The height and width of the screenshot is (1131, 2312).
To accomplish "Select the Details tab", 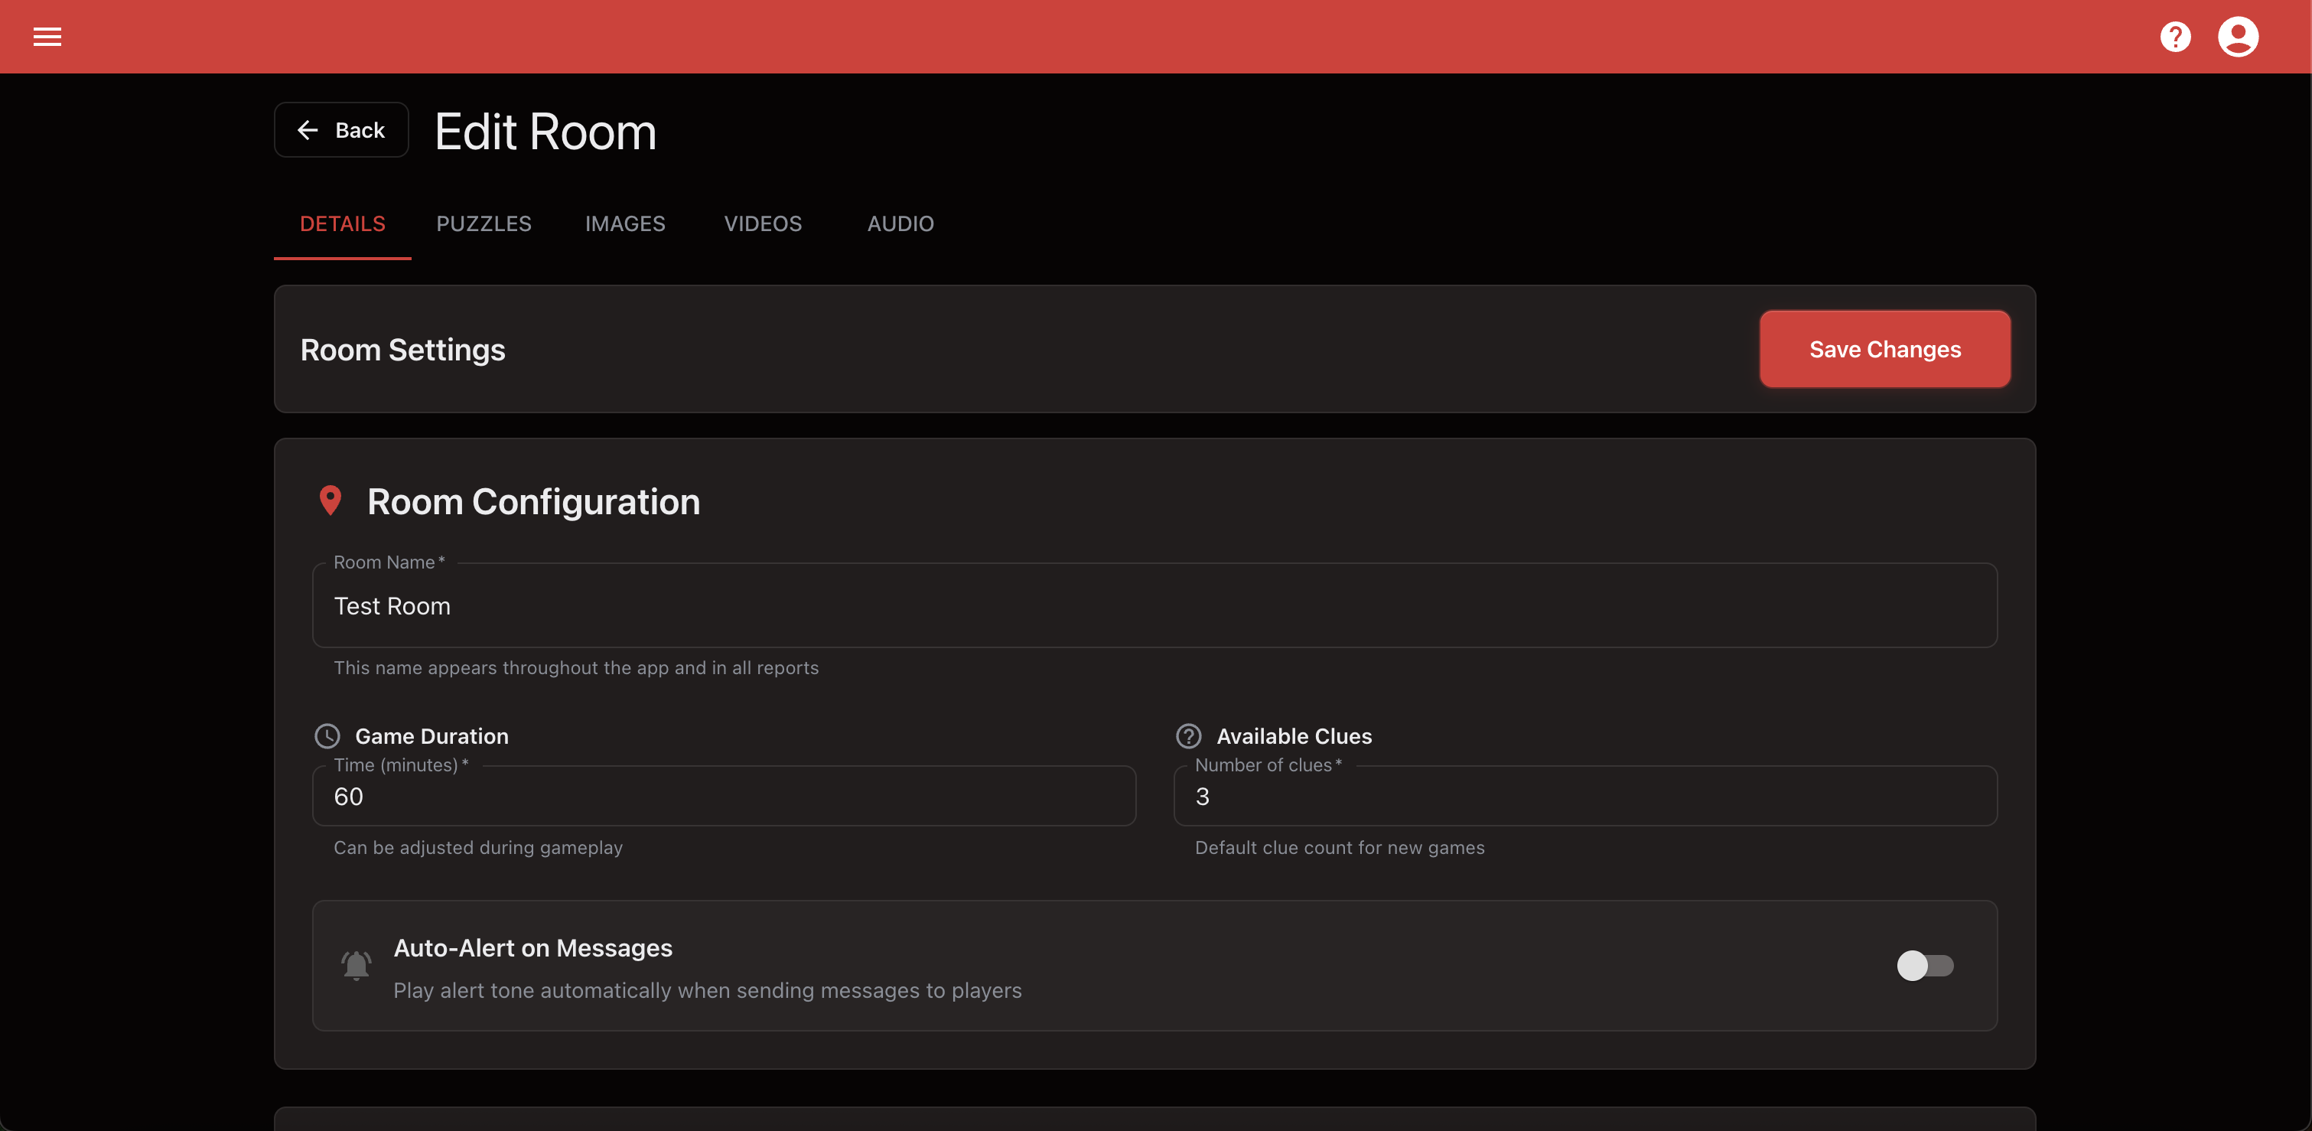I will [342, 223].
